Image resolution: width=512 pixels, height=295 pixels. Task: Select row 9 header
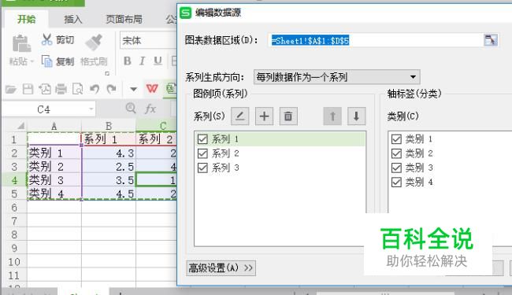point(14,248)
